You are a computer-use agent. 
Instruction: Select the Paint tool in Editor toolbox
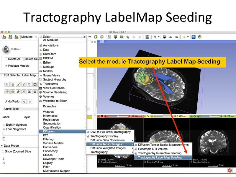pyautogui.click(x=13, y=84)
